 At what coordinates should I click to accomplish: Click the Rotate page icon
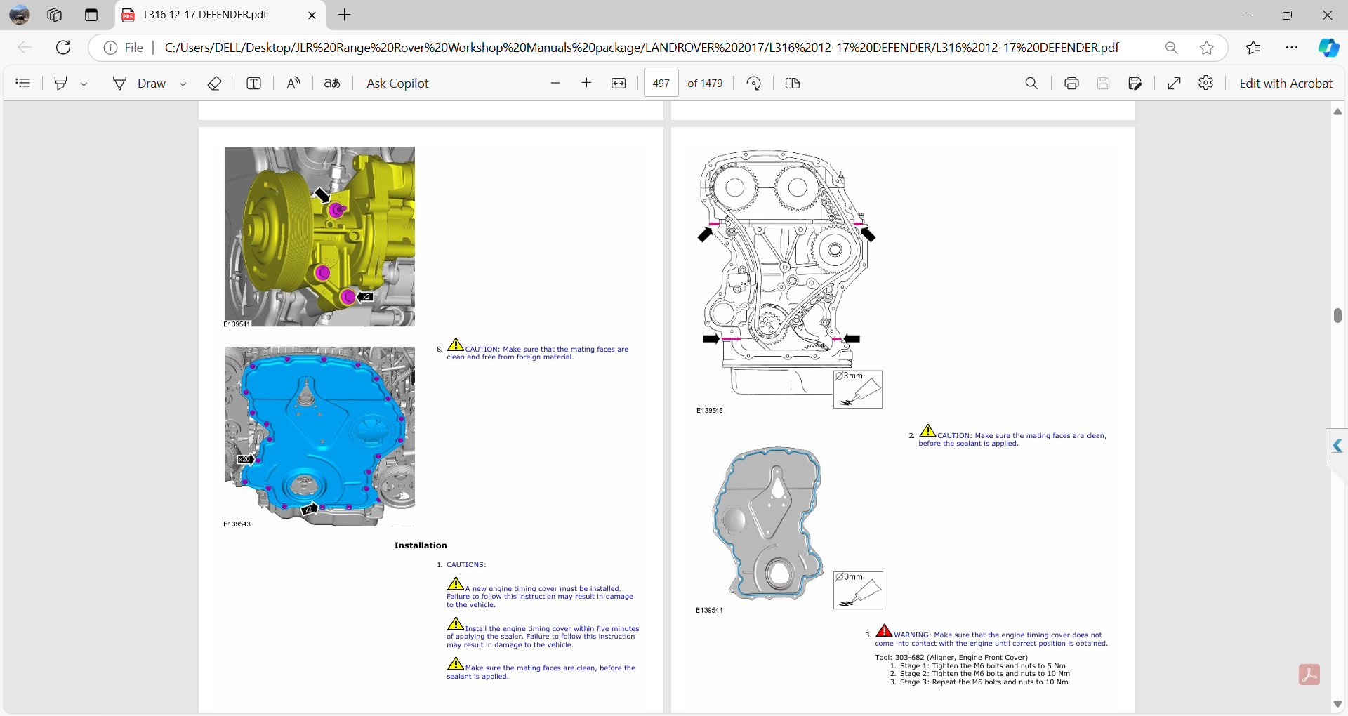pyautogui.click(x=753, y=83)
